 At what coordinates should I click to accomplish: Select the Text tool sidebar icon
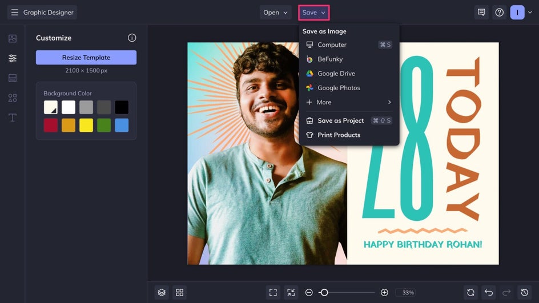[13, 118]
